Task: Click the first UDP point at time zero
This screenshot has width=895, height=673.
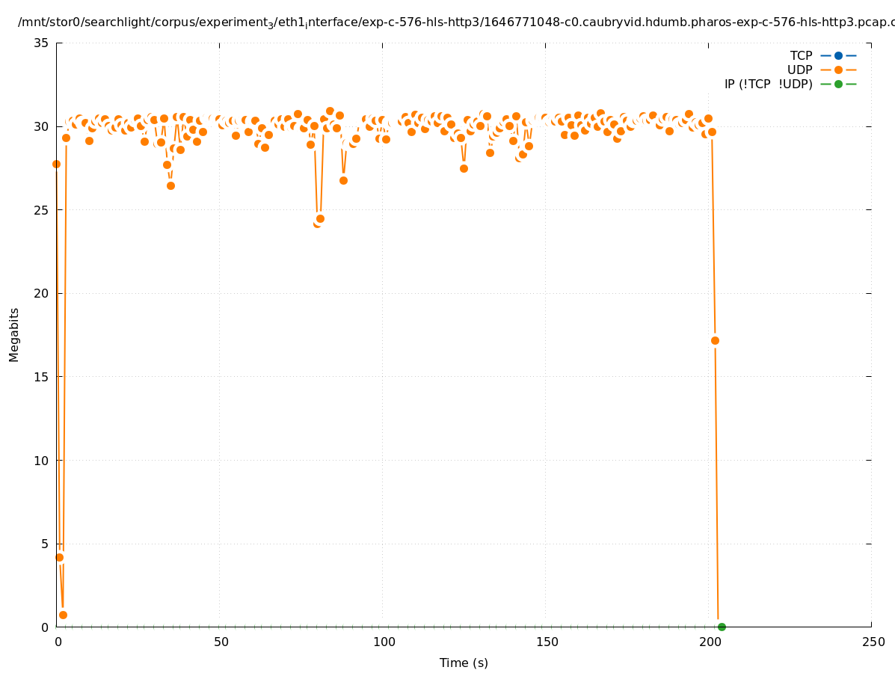Action: pos(56,164)
